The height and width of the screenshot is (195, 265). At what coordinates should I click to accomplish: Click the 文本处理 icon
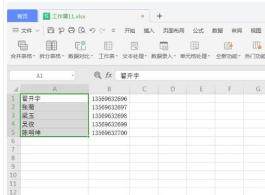(135, 46)
